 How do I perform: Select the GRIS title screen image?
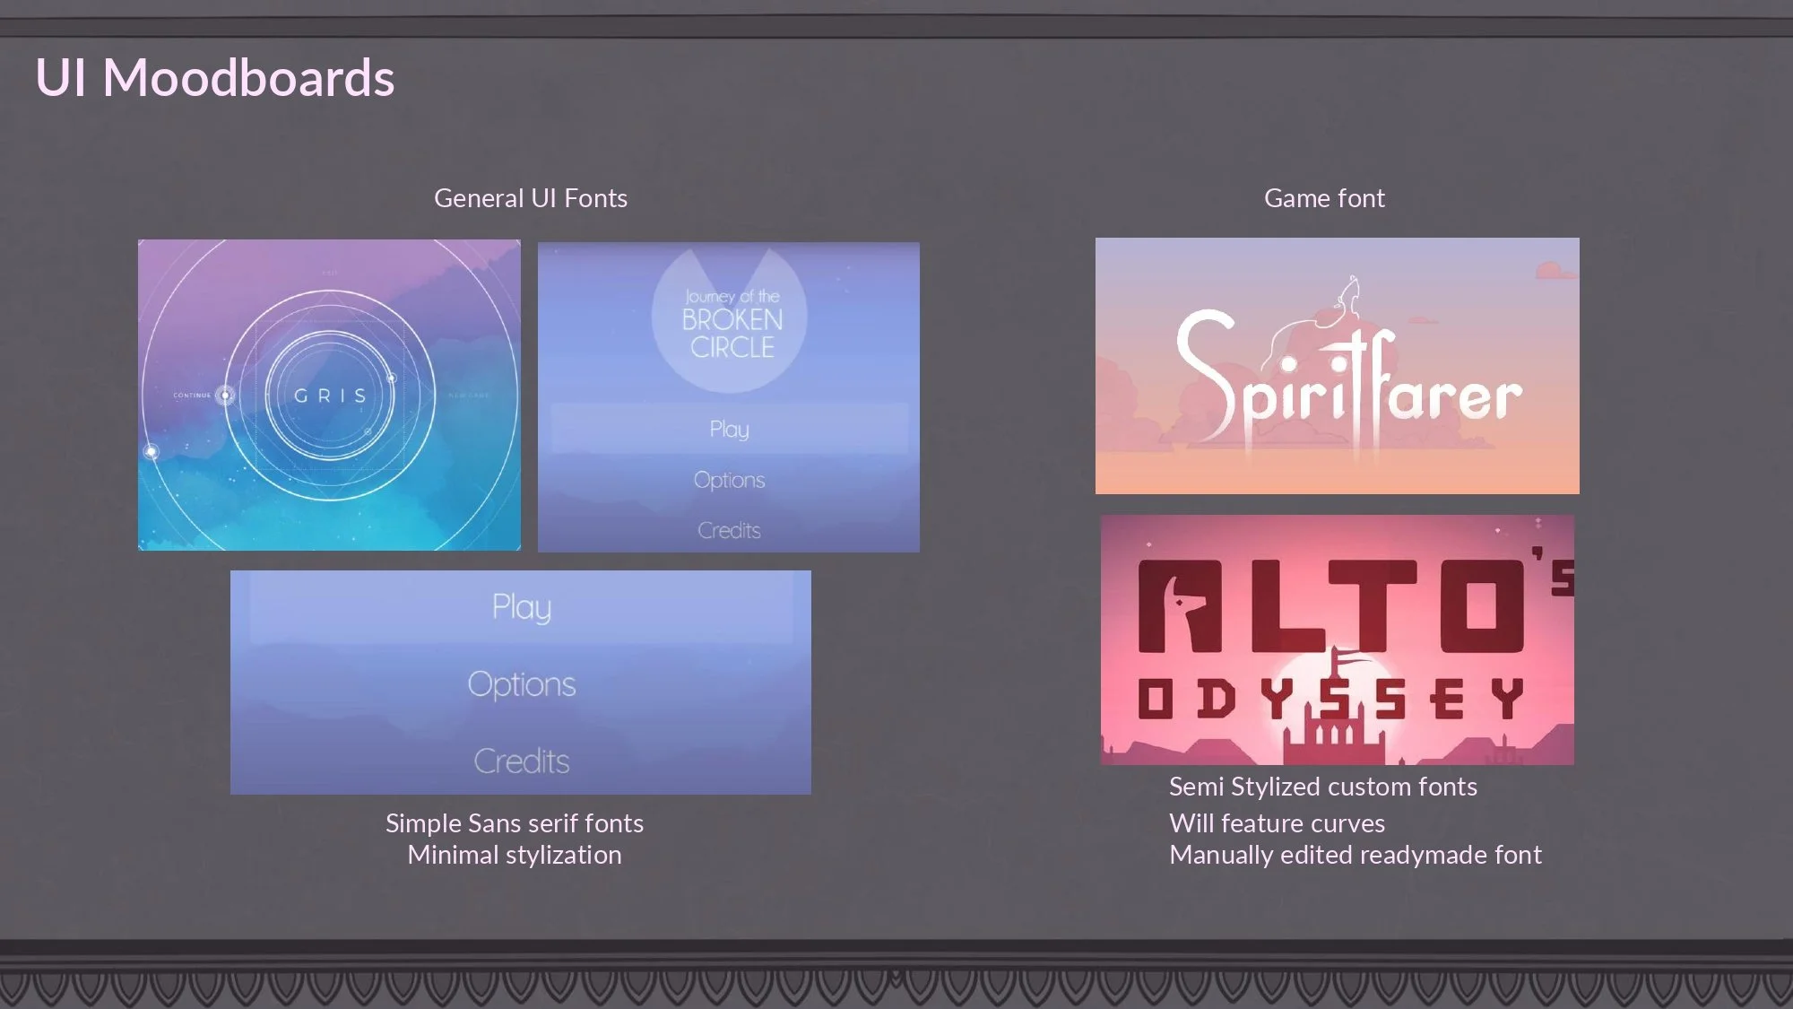pos(329,395)
